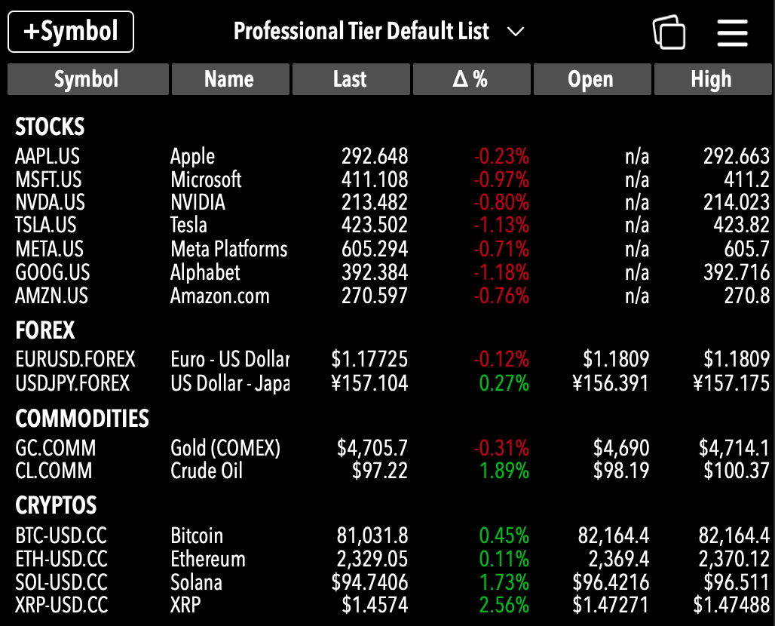This screenshot has height=626, width=775.
Task: Select the FOREX section heading
Action: coord(45,330)
